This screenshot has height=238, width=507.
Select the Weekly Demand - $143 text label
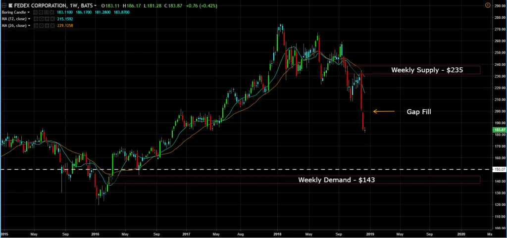[336, 180]
